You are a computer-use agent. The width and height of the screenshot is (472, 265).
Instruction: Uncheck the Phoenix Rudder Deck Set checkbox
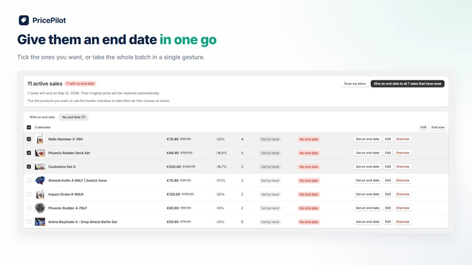coord(29,153)
